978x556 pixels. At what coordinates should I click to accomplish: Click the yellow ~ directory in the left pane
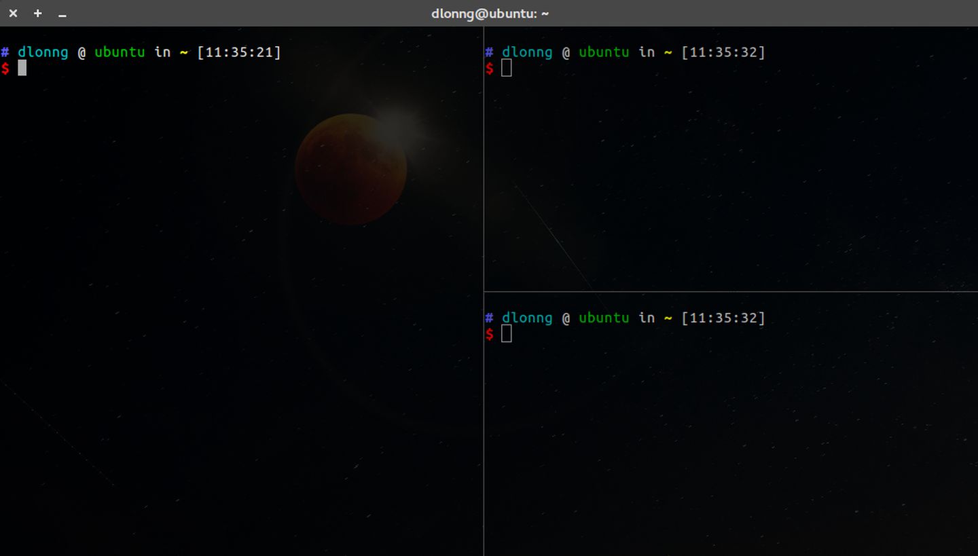(x=184, y=52)
